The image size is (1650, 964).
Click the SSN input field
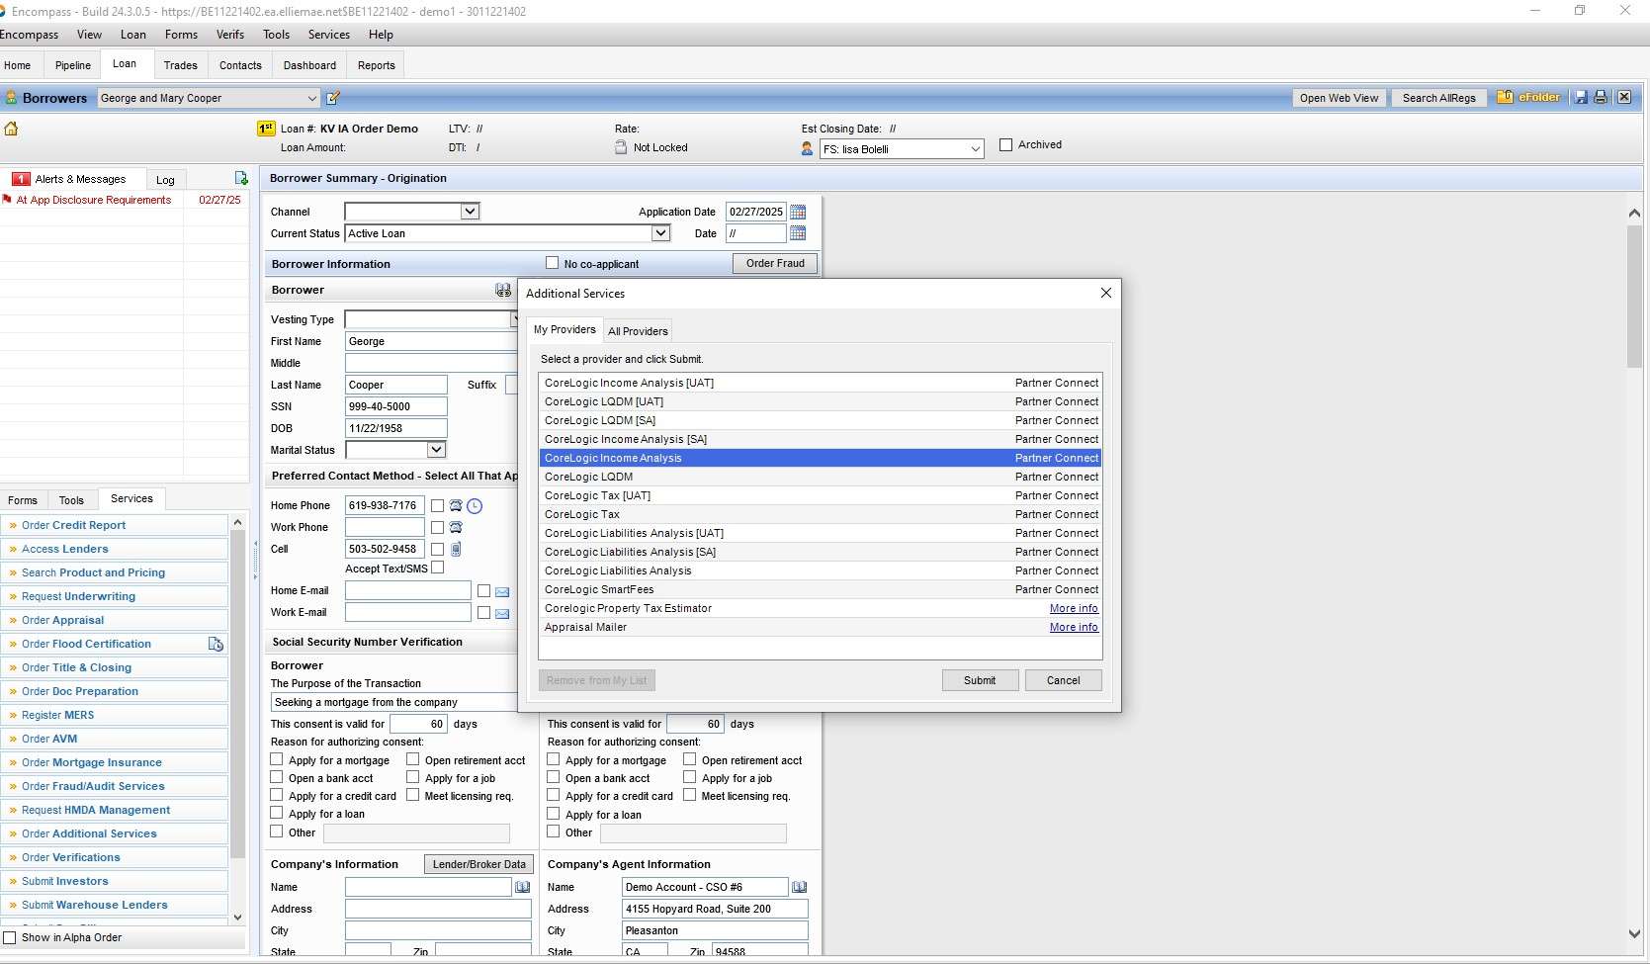coord(395,406)
